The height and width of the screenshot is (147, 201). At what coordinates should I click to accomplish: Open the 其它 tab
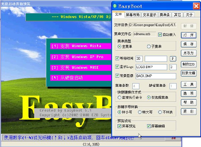coord(177,15)
